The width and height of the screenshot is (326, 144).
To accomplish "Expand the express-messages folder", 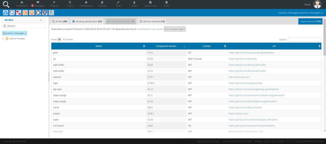I will click(x=3, y=39).
